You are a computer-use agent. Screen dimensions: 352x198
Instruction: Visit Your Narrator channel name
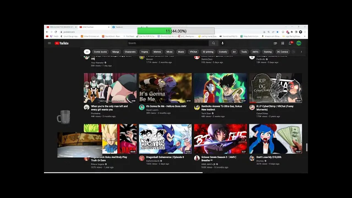[97, 63]
